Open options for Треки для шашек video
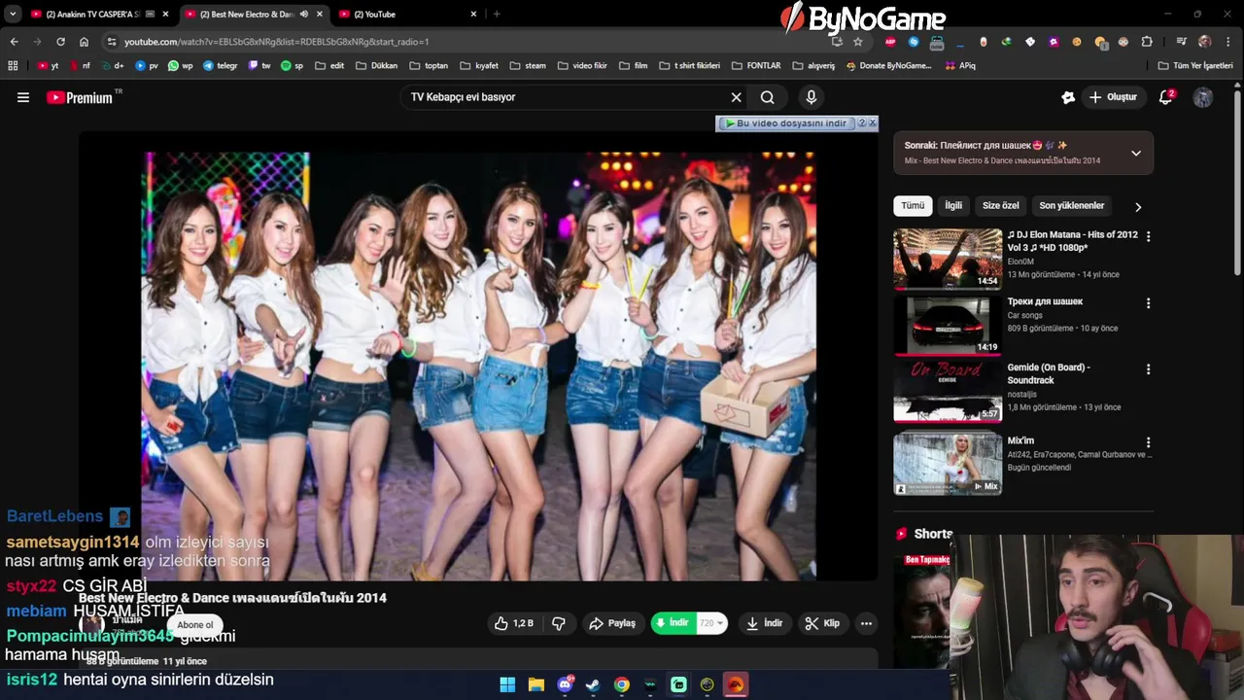This screenshot has height=700, width=1244. tap(1148, 303)
